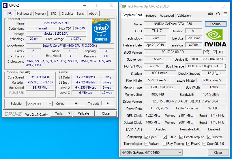The width and height of the screenshot is (232, 159).
Task: Switch to the Advanced tab in GPU-Z
Action: (167, 16)
